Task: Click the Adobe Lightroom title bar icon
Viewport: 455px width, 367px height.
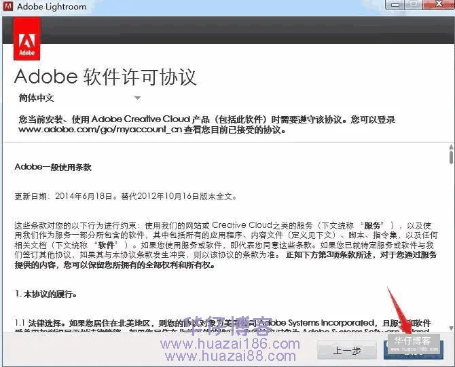Action: coord(8,6)
